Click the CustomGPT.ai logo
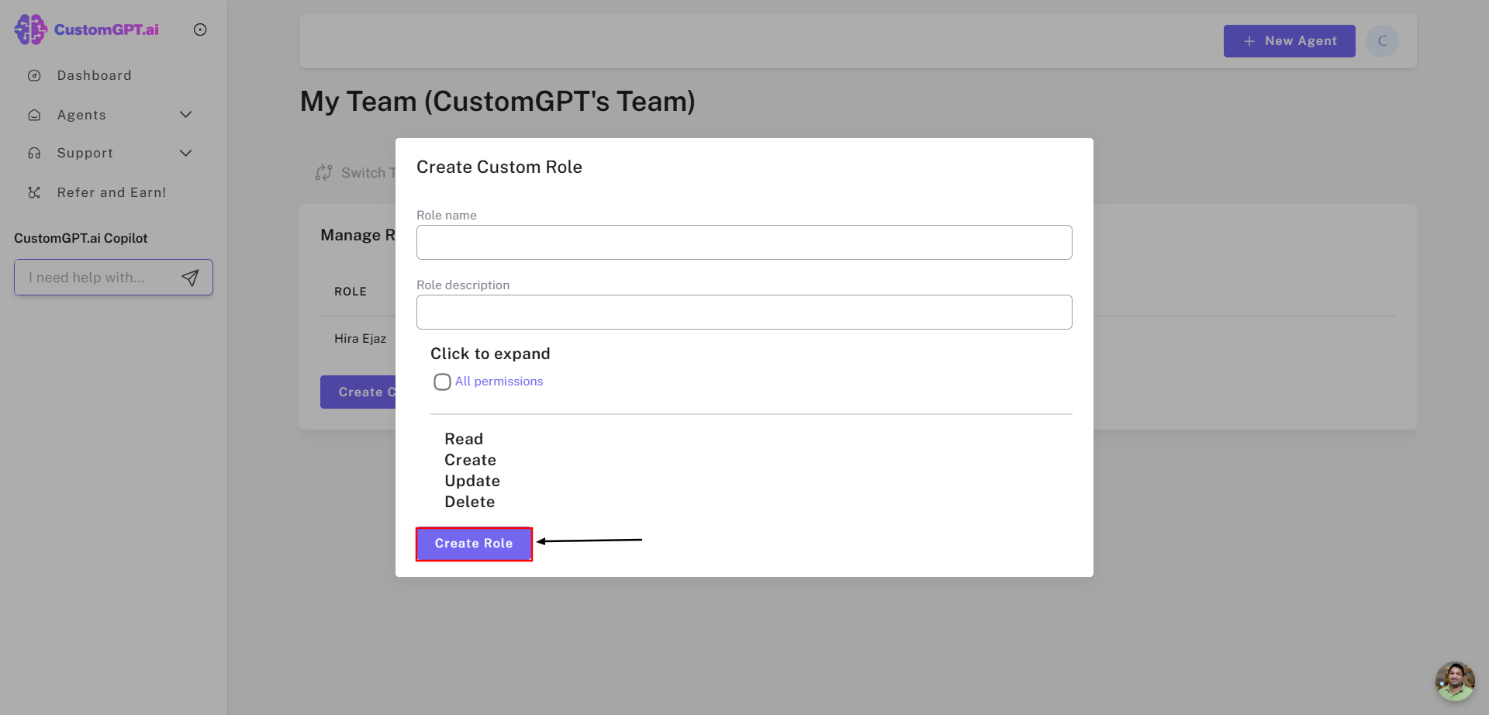Screen dimensions: 1489x715 (86, 29)
